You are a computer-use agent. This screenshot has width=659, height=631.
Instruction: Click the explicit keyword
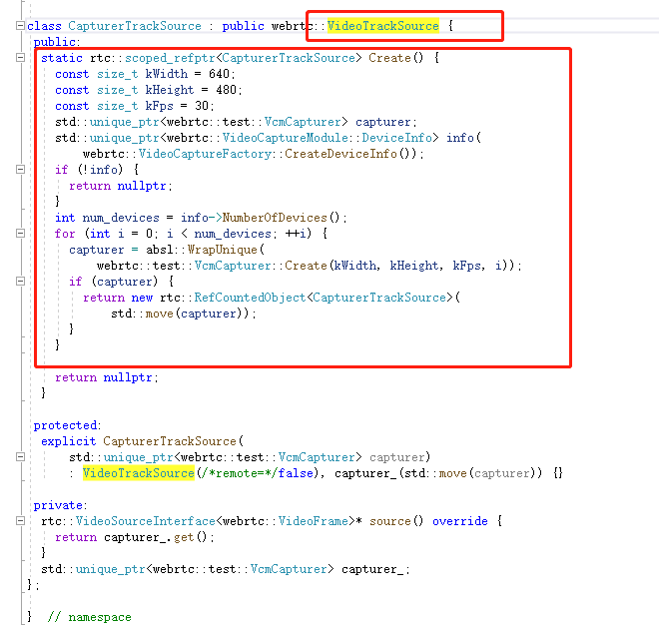click(x=69, y=441)
